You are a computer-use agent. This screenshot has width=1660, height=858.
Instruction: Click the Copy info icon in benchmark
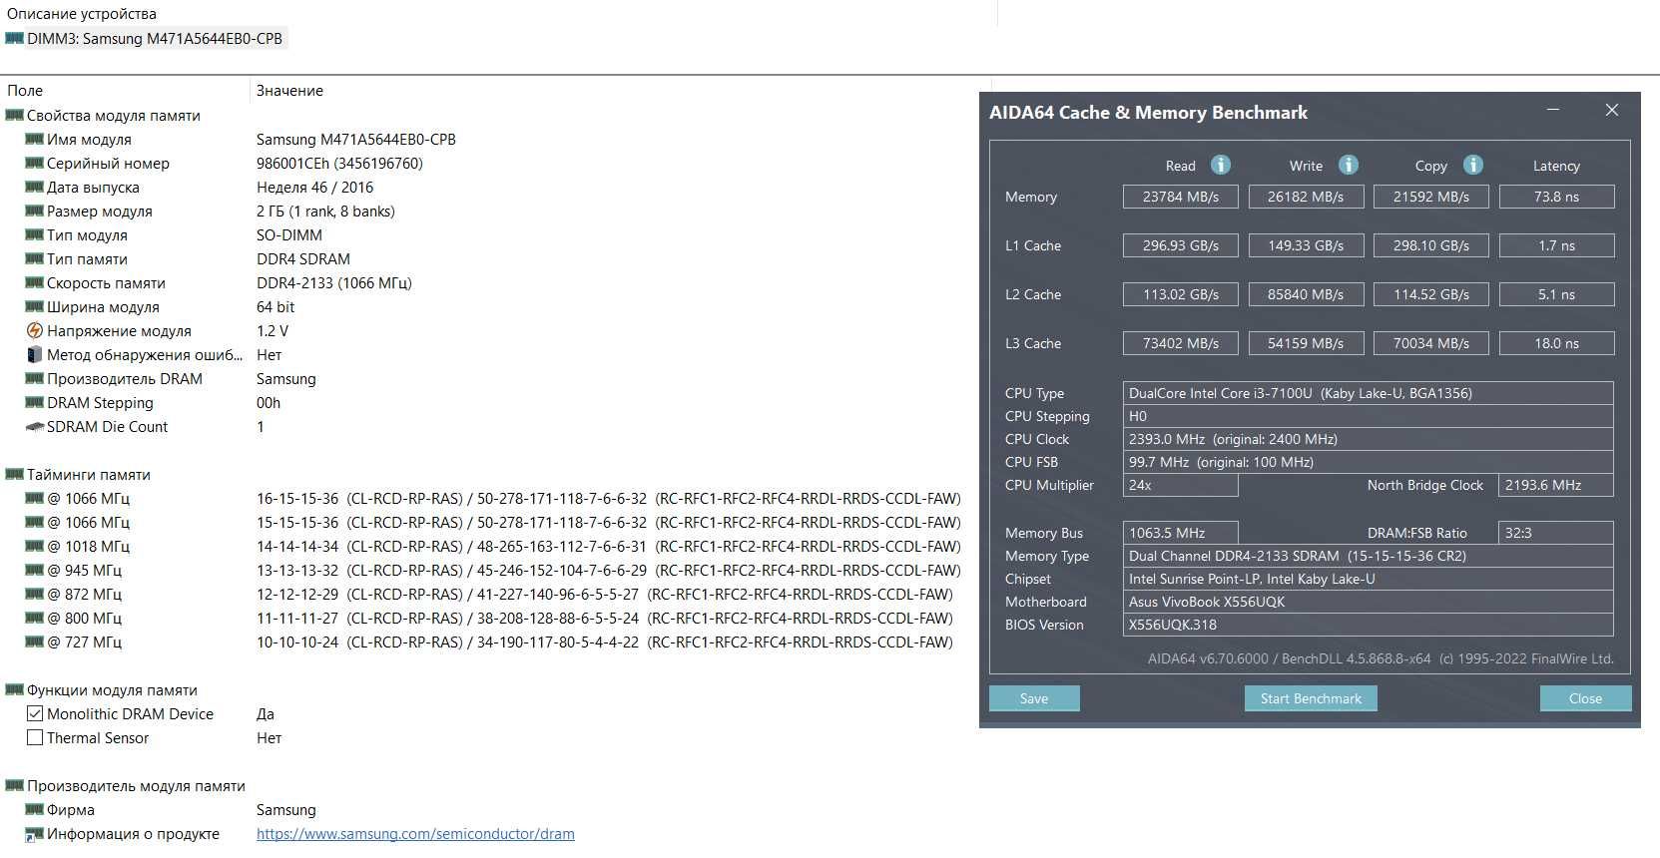[x=1473, y=165]
